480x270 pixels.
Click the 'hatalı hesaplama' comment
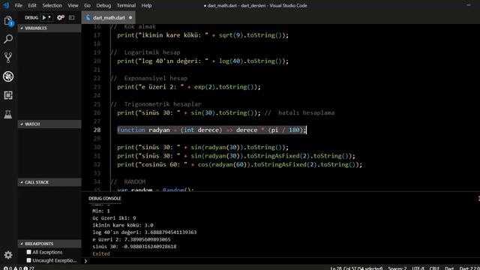300,112
